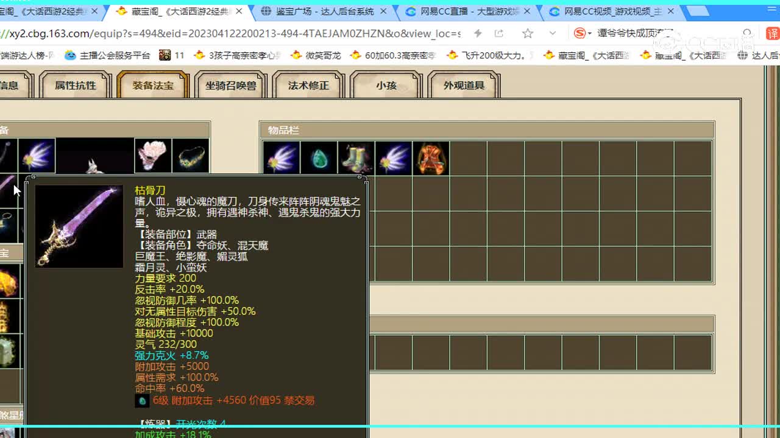Click the red armor item in 物品栏
Screen dimensions: 780x438
431,158
